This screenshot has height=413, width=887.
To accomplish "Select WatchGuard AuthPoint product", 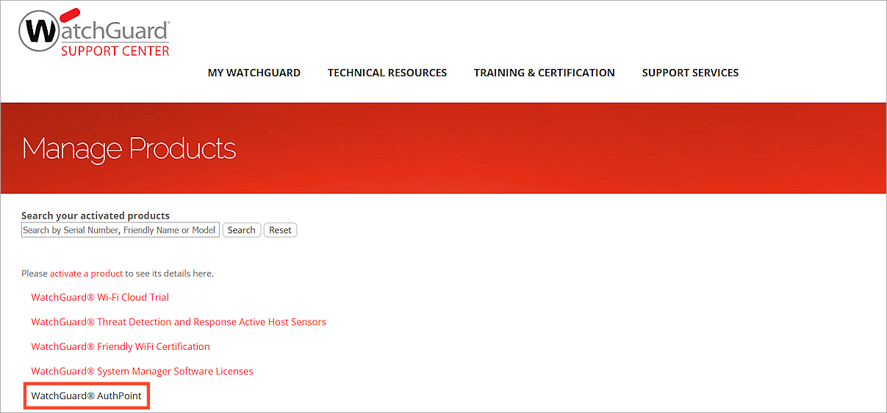I will (x=86, y=396).
